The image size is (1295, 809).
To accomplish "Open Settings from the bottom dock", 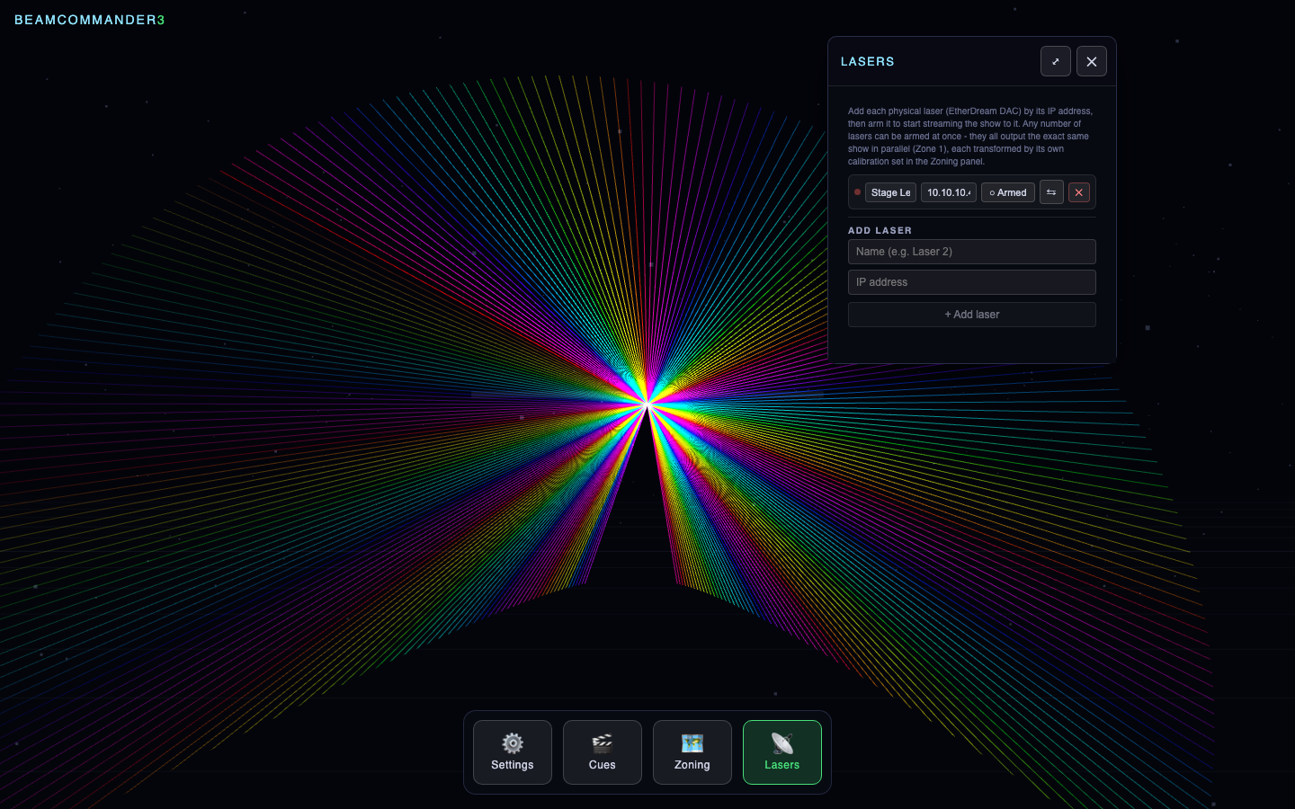I will click(513, 752).
